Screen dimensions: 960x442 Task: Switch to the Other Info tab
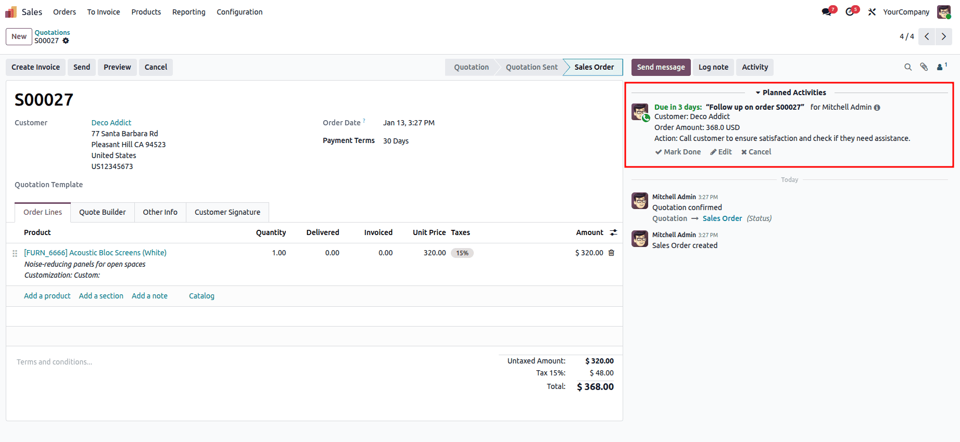tap(160, 212)
